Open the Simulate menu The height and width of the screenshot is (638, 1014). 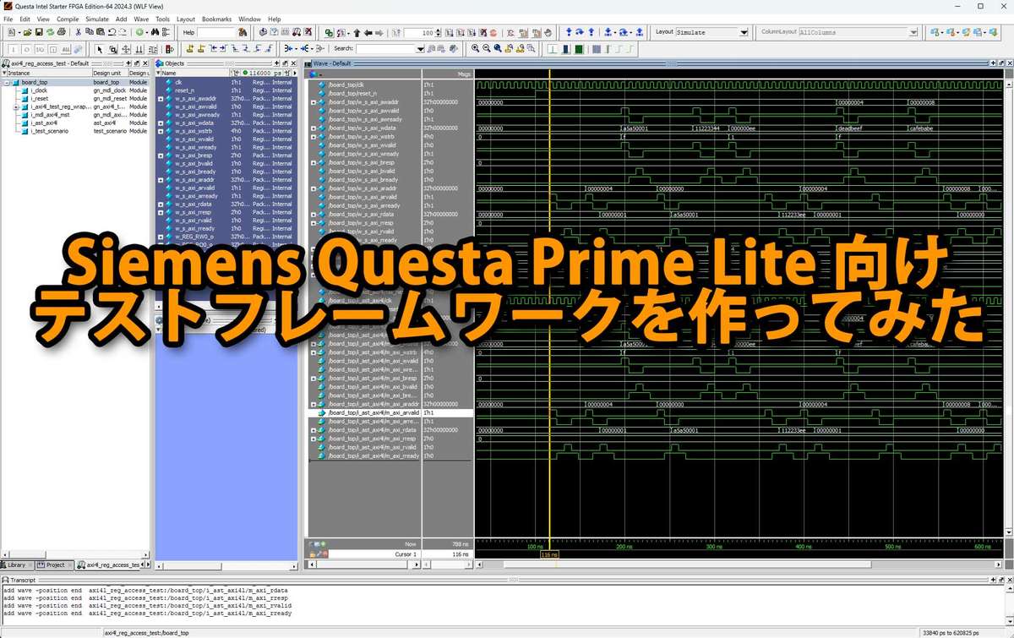(x=96, y=19)
